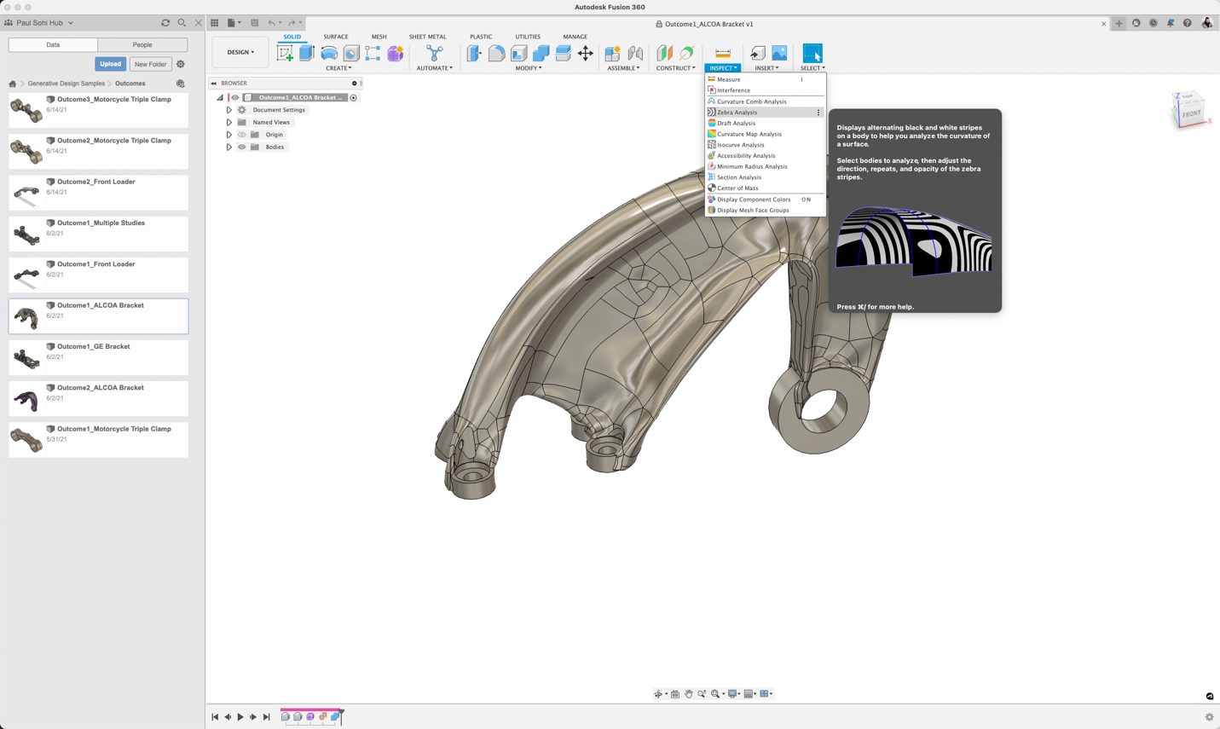Expand Document Settings in the browser
The width and height of the screenshot is (1220, 729).
click(228, 109)
